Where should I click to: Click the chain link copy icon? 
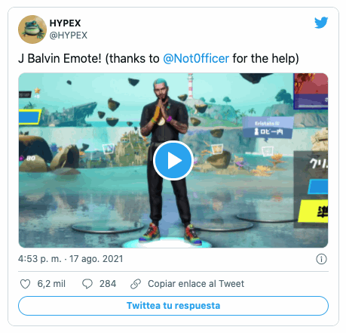[x=136, y=284]
